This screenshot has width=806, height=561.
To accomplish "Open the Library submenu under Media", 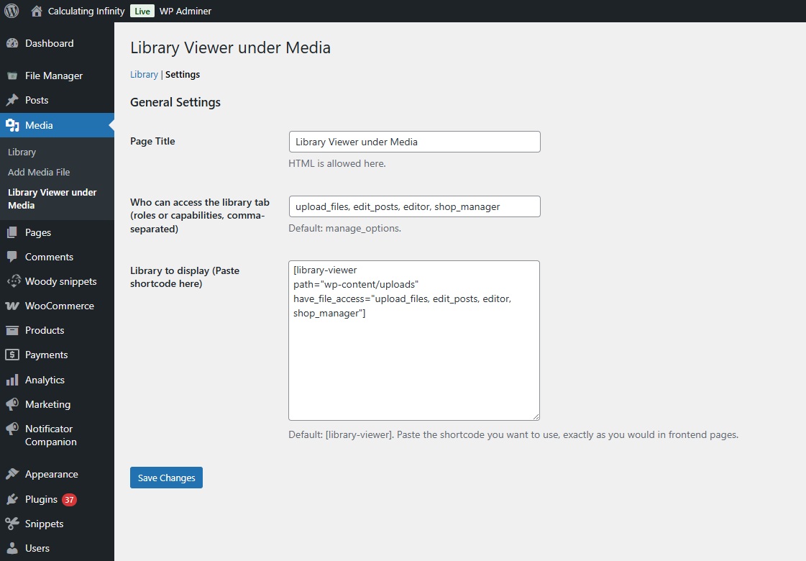I will pos(22,152).
